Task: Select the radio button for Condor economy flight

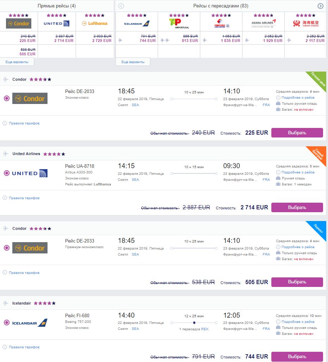Action: (x=6, y=98)
